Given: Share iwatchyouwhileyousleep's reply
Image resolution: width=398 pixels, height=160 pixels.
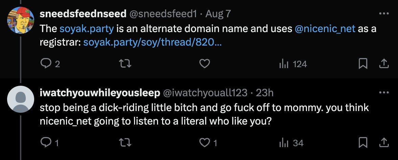Looking at the screenshot, I should [x=384, y=143].
